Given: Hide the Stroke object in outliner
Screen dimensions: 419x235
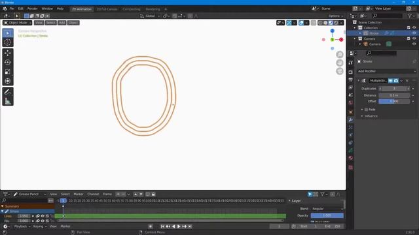Looking at the screenshot, I should pos(414,33).
